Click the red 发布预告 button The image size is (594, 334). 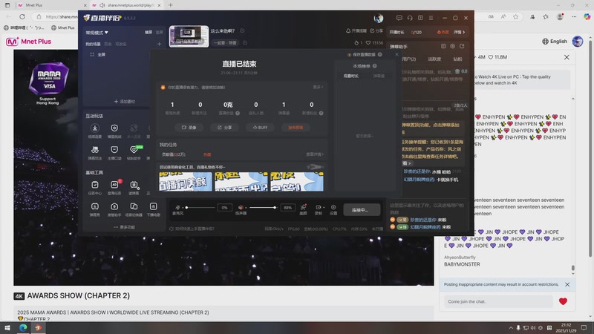pyautogui.click(x=296, y=128)
